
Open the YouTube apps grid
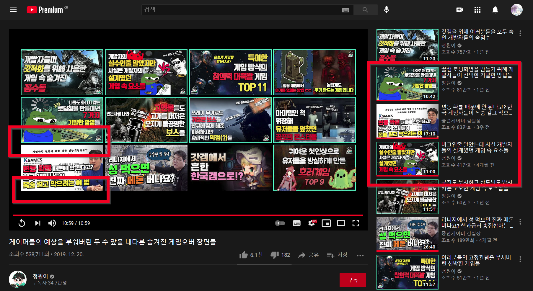477,10
